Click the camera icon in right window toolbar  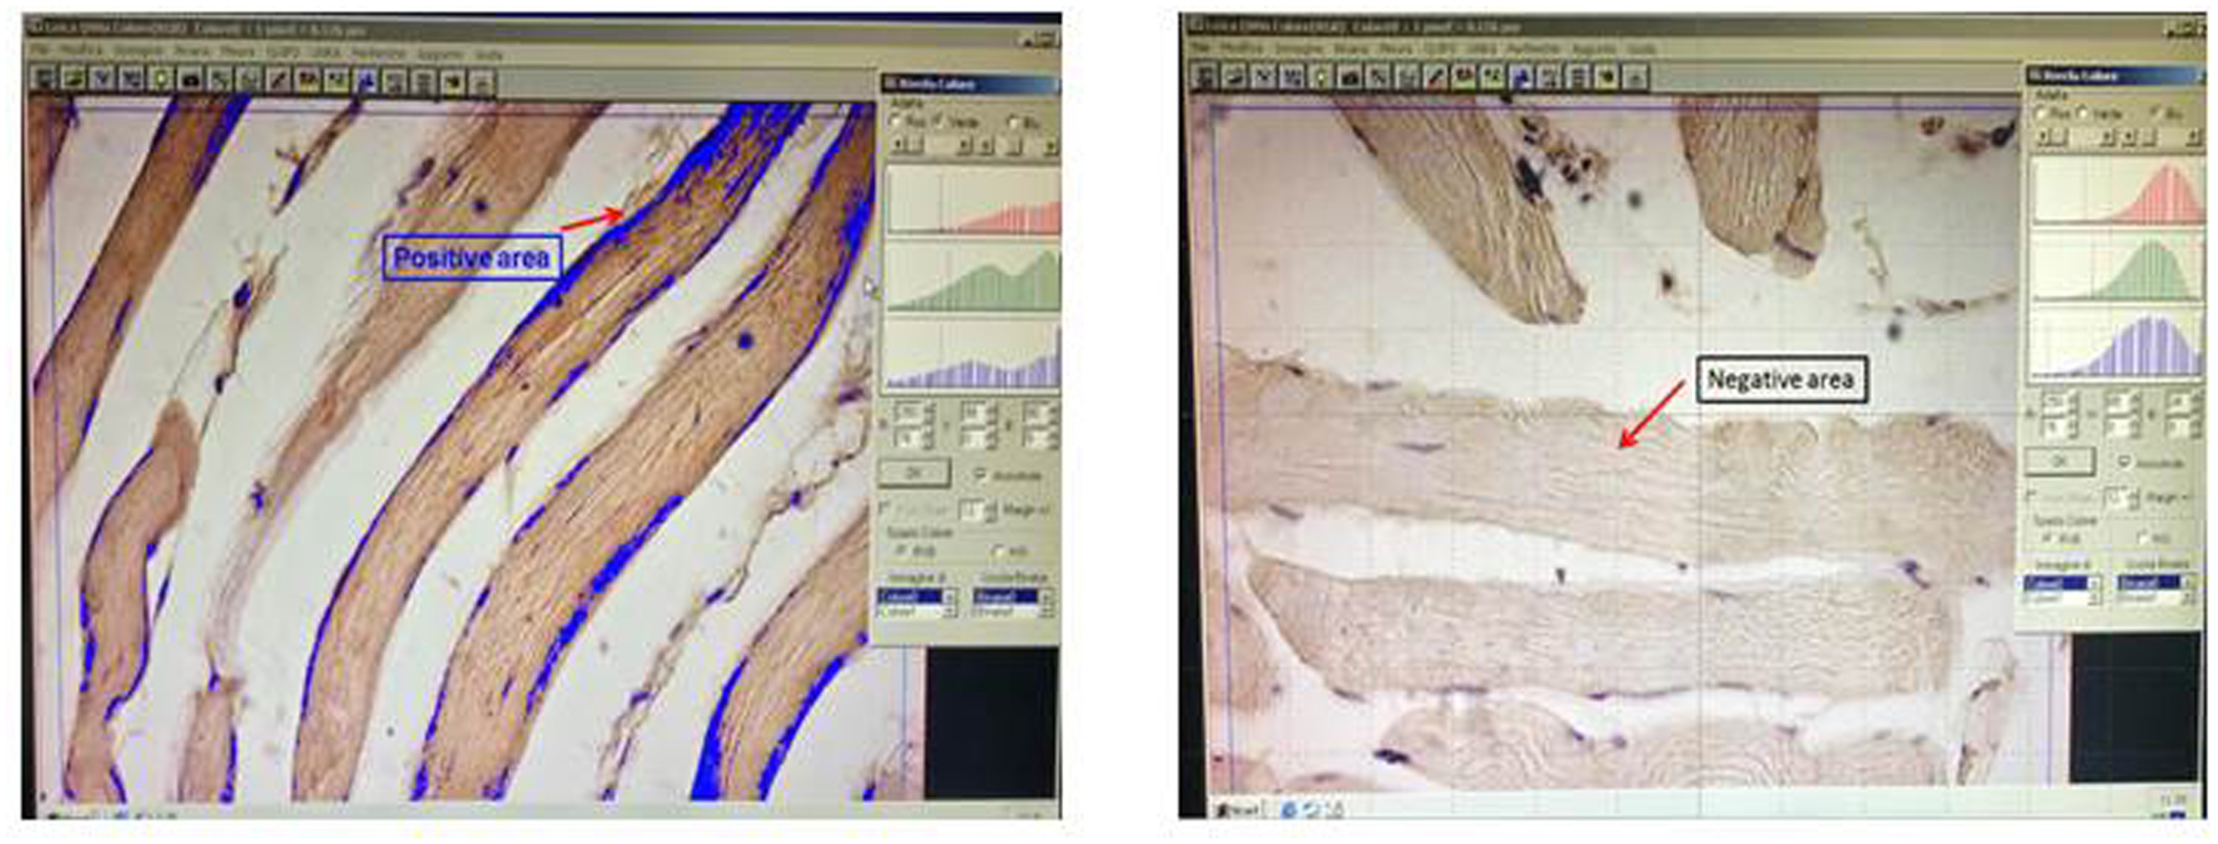1350,77
